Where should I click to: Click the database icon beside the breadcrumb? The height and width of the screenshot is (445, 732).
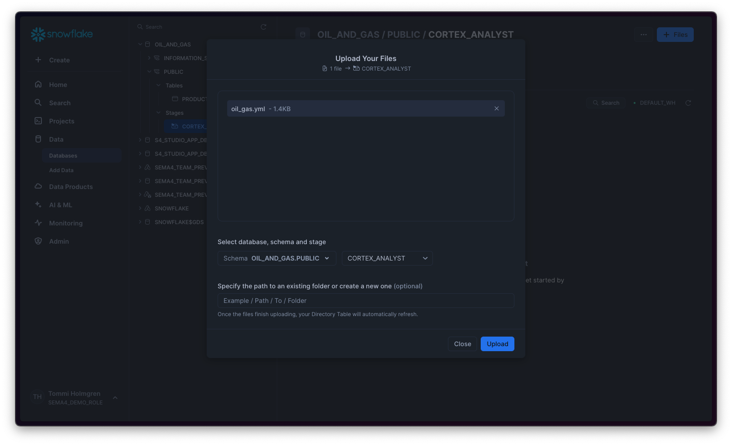[x=303, y=35]
